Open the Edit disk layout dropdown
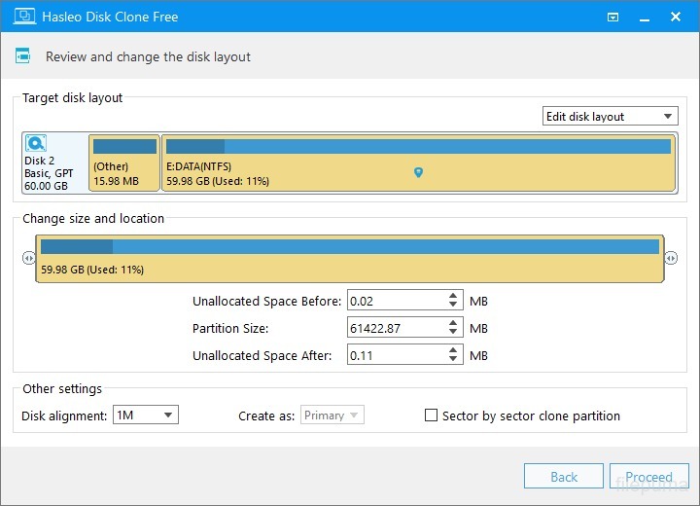 (610, 117)
